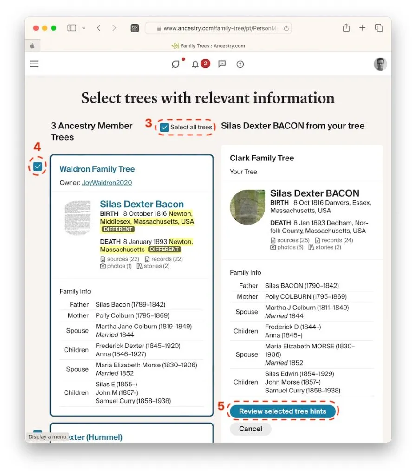This screenshot has height=475, width=416.
Task: Click mother Polly COLBURN (1795–1869) in Clark tree
Action: click(306, 296)
